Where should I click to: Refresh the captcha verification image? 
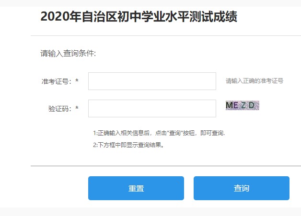242,106
